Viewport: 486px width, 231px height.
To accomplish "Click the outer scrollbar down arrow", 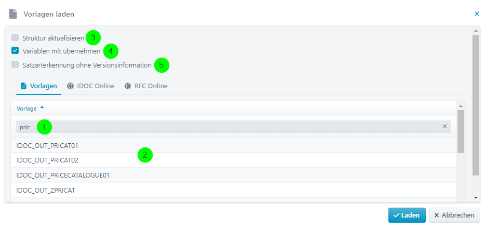I will (476, 197).
